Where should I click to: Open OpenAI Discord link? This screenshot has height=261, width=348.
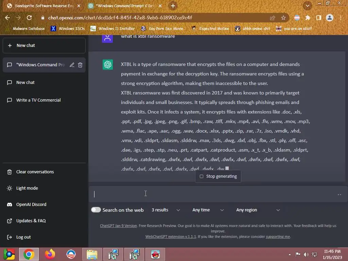[x=44, y=204]
